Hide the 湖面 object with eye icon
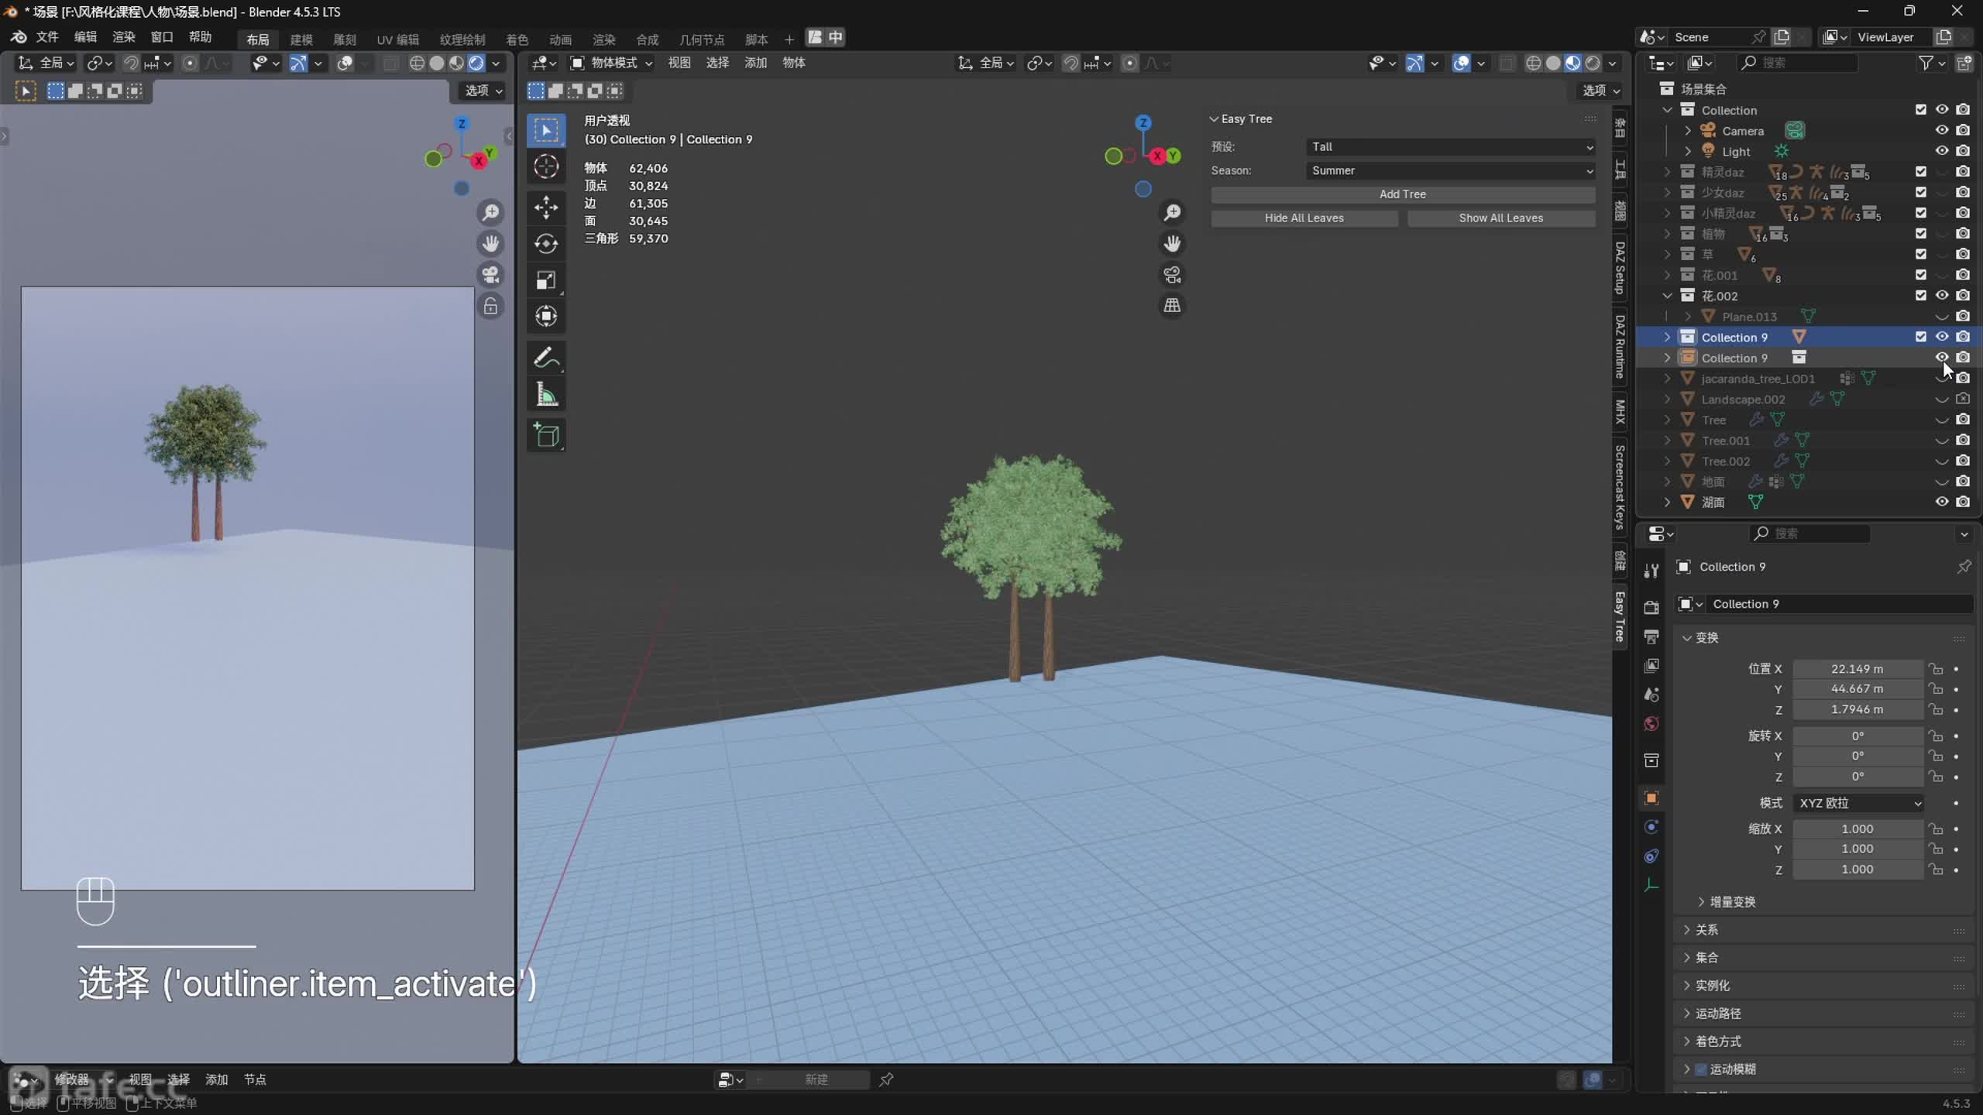This screenshot has height=1115, width=1983. pyautogui.click(x=1941, y=502)
